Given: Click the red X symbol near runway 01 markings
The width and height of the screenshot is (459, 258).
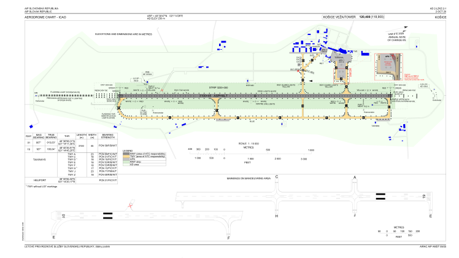Looking at the screenshot, I should pos(129,205).
